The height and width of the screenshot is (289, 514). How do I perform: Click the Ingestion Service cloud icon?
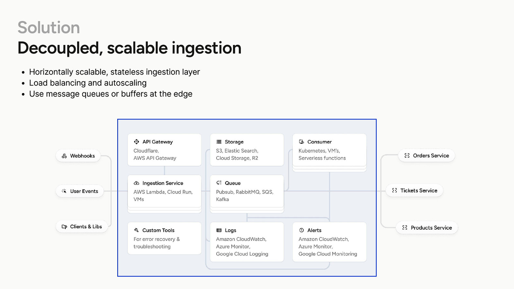pyautogui.click(x=137, y=183)
